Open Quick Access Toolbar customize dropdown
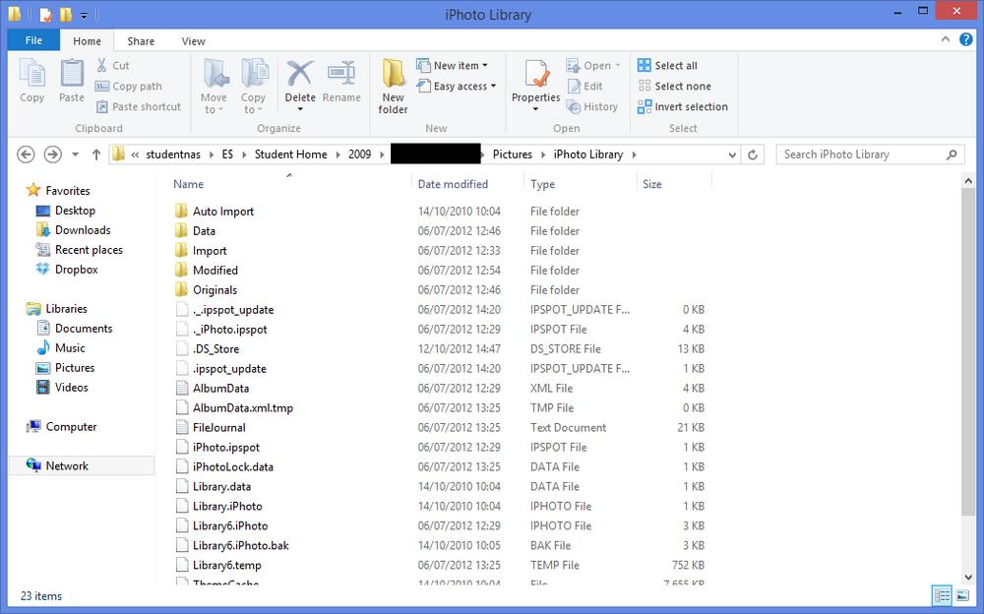984x614 pixels. click(84, 15)
